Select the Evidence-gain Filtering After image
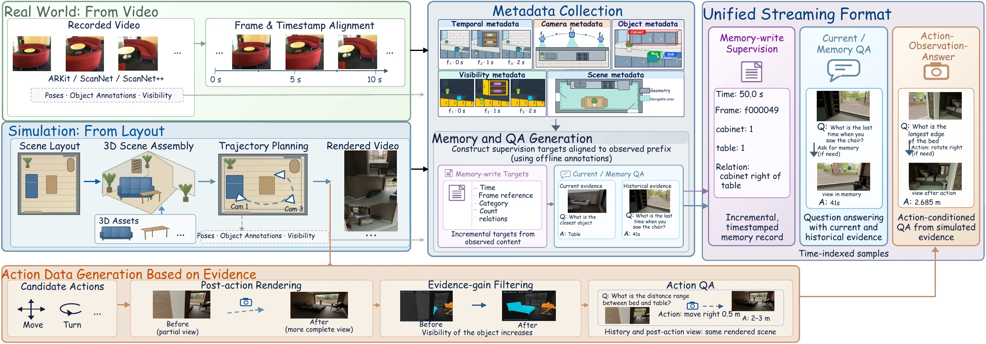The image size is (986, 344). [529, 306]
